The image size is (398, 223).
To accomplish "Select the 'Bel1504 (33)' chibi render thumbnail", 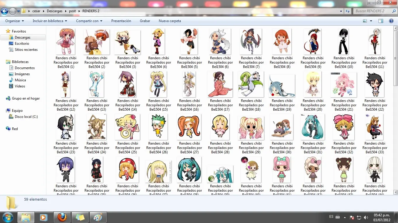I will 375,127.
